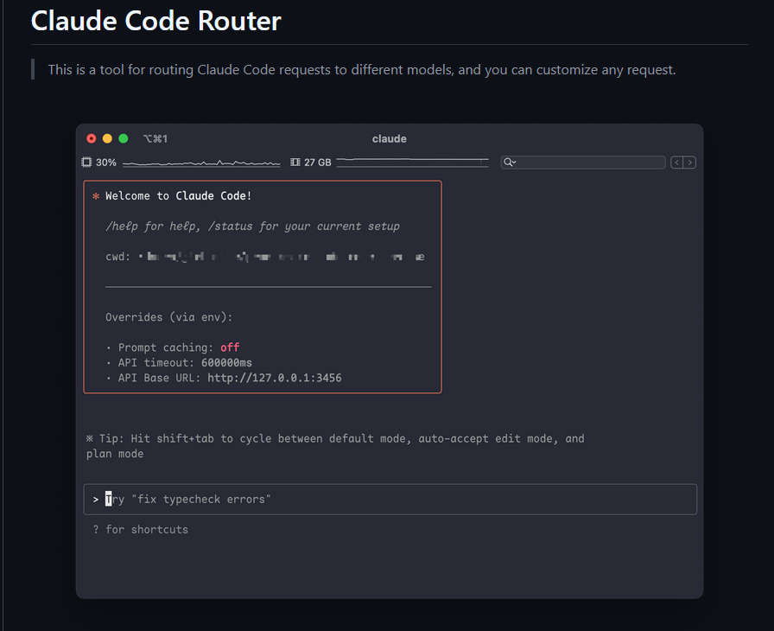
Task: Click the 27 GB memory value
Action: [x=317, y=163]
